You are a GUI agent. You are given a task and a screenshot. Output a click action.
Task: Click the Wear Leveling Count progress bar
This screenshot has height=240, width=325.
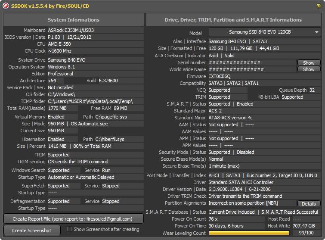point(249,233)
